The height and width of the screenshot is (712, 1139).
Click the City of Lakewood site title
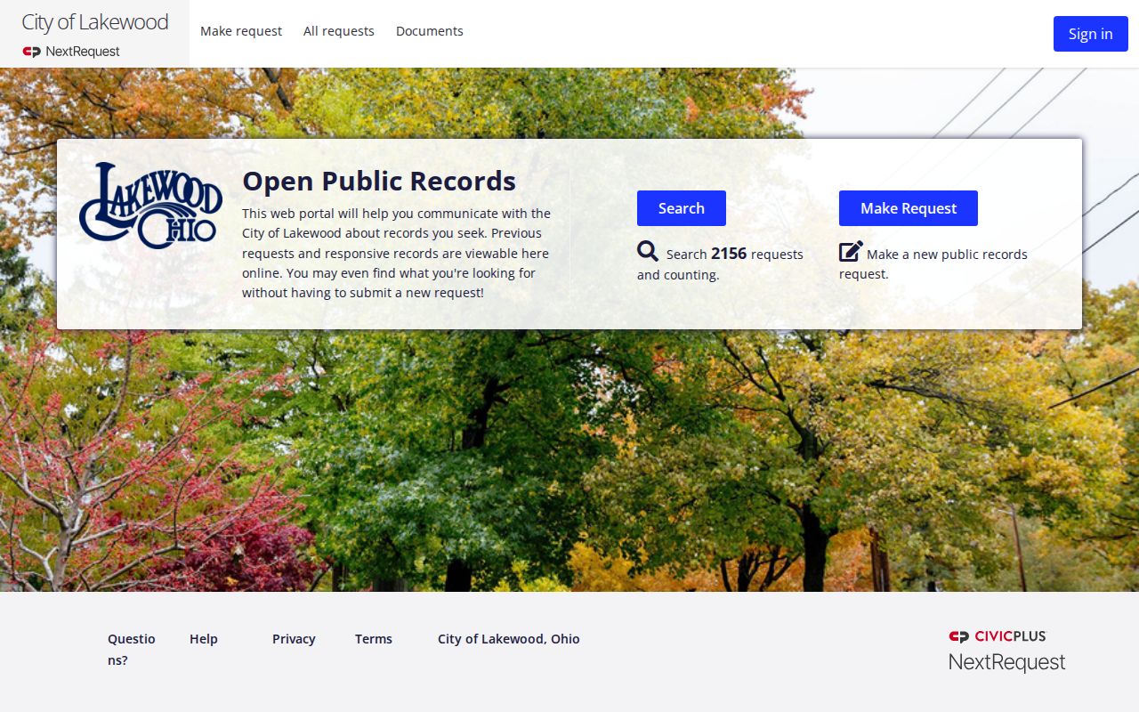pyautogui.click(x=94, y=22)
